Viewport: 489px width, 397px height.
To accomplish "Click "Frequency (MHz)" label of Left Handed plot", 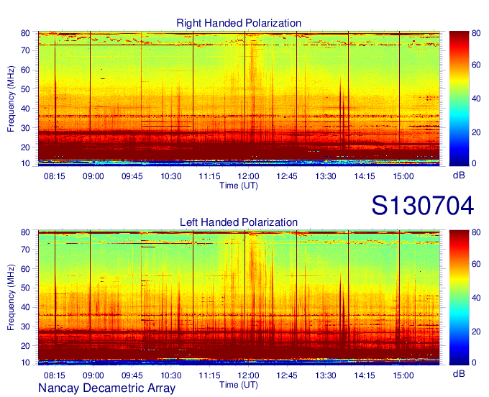I will coord(11,298).
